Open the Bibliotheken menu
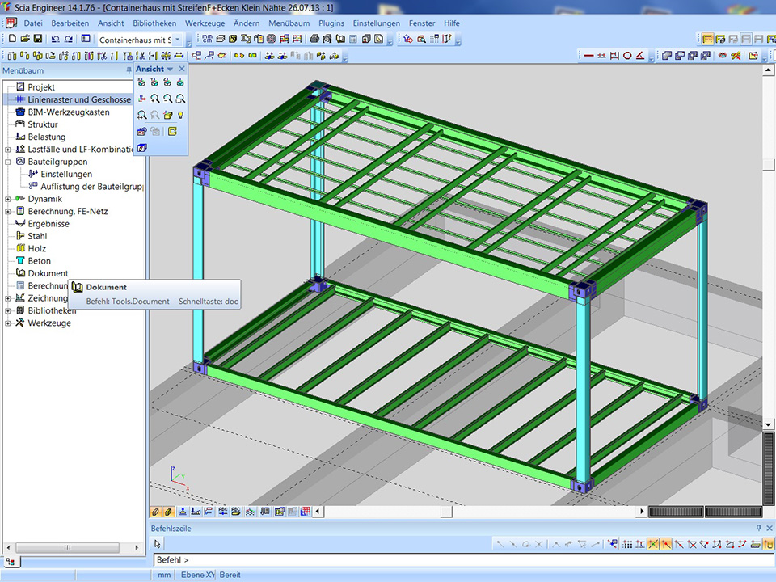The height and width of the screenshot is (582, 776). [154, 23]
